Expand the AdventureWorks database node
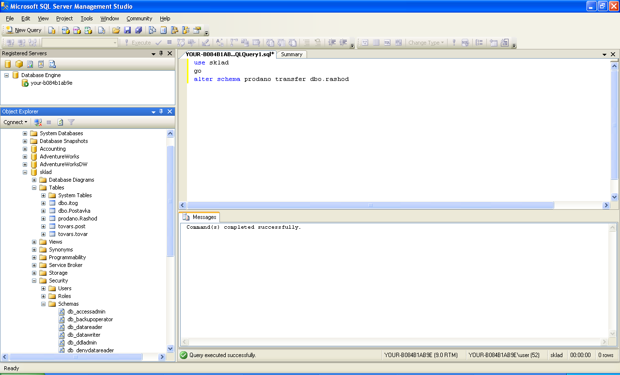 [25, 156]
